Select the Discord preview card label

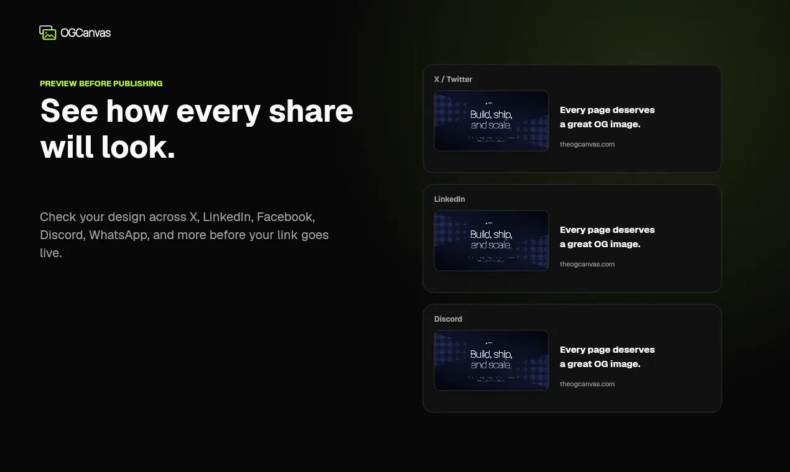coord(448,319)
